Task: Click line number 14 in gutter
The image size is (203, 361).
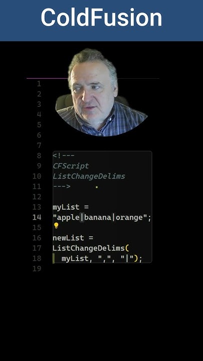Action: click(37, 217)
